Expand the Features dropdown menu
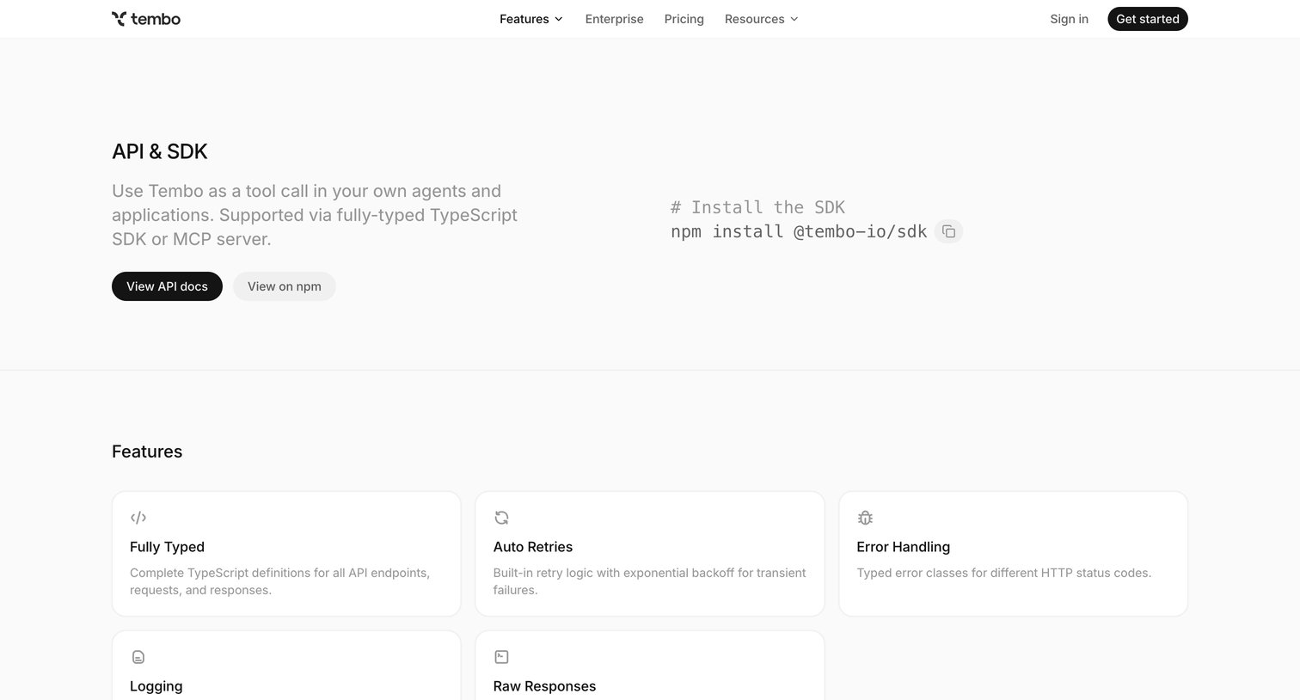The width and height of the screenshot is (1300, 700). pyautogui.click(x=531, y=19)
